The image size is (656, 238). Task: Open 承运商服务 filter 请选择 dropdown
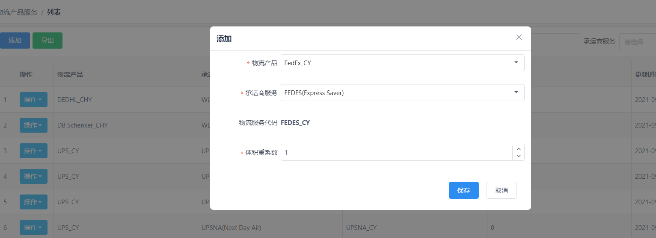click(x=637, y=42)
